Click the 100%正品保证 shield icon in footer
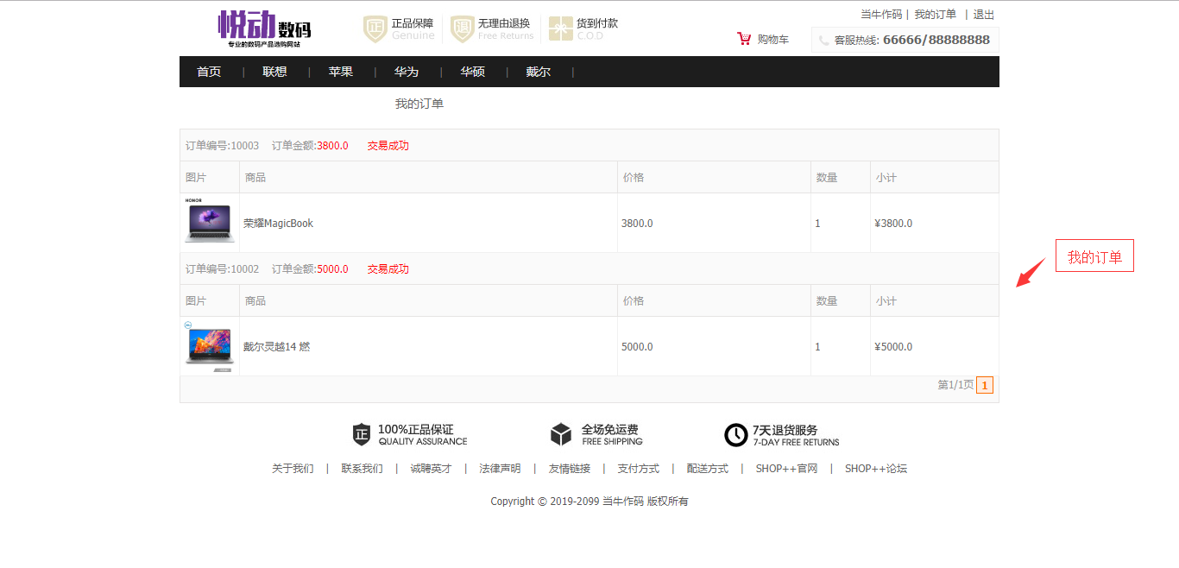The height and width of the screenshot is (568, 1179). click(x=362, y=435)
